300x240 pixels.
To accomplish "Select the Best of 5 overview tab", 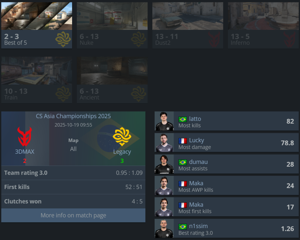I will [x=37, y=25].
